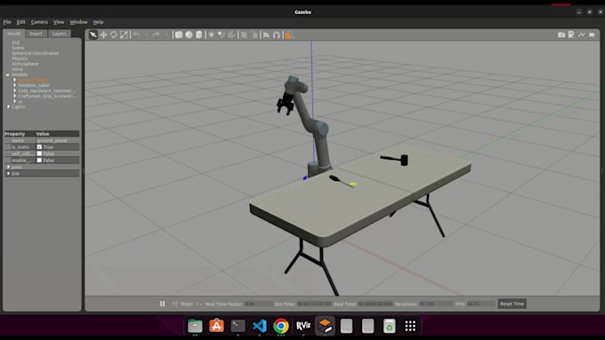
Task: Click the copy icon in toolbar
Action: click(244, 35)
